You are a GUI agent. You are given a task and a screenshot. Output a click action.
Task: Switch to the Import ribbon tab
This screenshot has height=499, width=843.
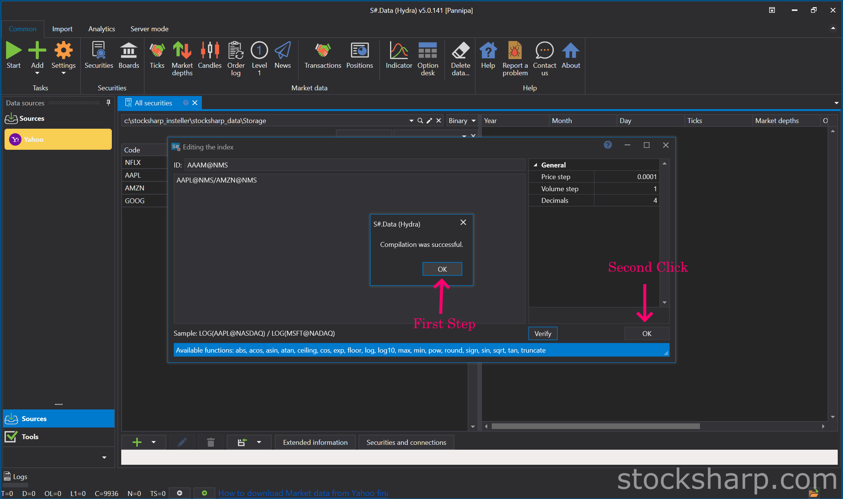(62, 29)
